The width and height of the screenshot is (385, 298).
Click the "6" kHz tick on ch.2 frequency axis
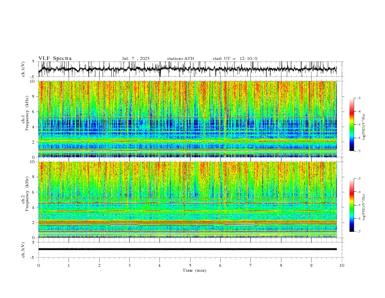pyautogui.click(x=34, y=192)
